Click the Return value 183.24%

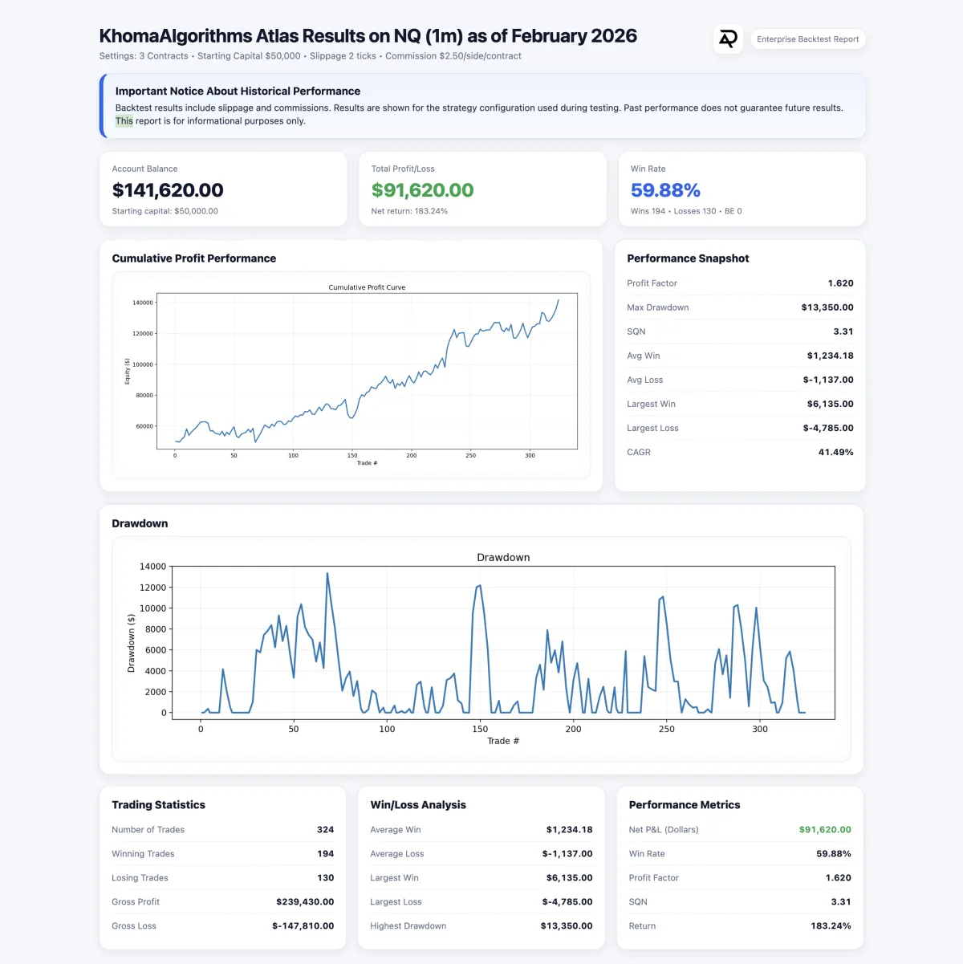(x=831, y=926)
